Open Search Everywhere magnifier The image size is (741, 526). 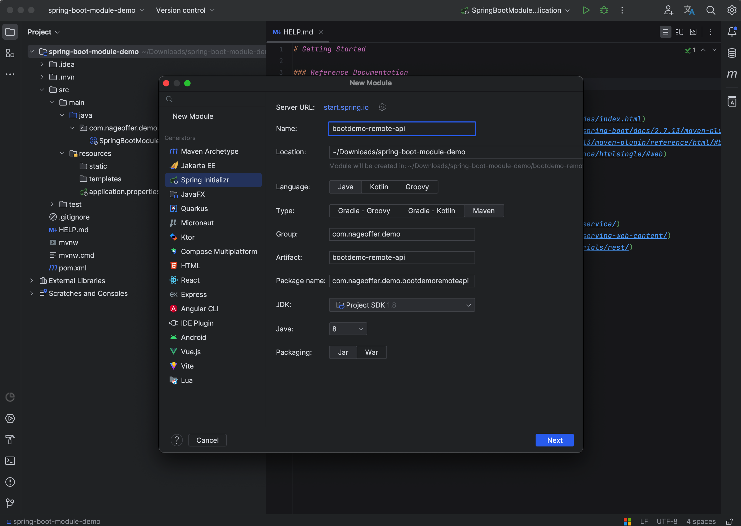(710, 10)
